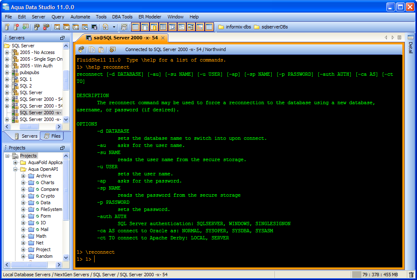Click the reconnect plug icon in FluidShell toolbar
Viewport: 417px width, 280px height.
point(81,49)
